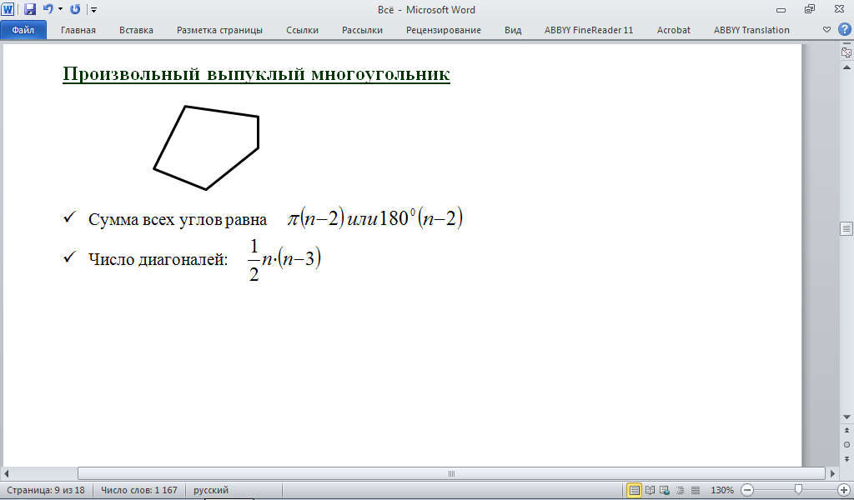Screen dimensions: 854x500
Task: Switch to Print Layout view
Action: (x=634, y=490)
